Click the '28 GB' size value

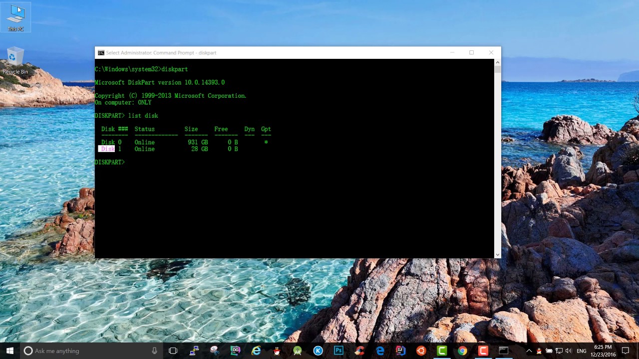click(200, 149)
